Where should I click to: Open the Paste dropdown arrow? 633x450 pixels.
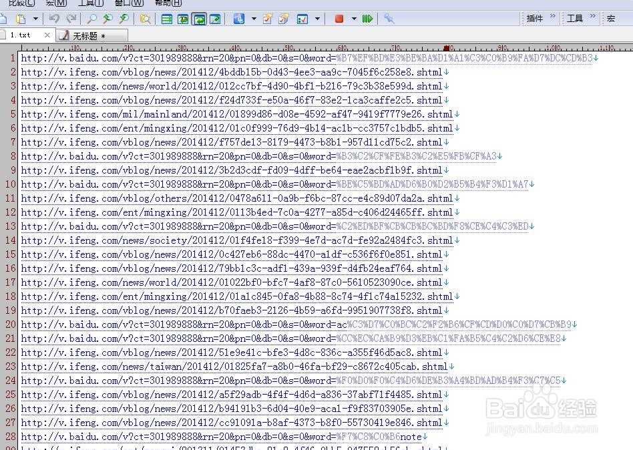point(35,19)
